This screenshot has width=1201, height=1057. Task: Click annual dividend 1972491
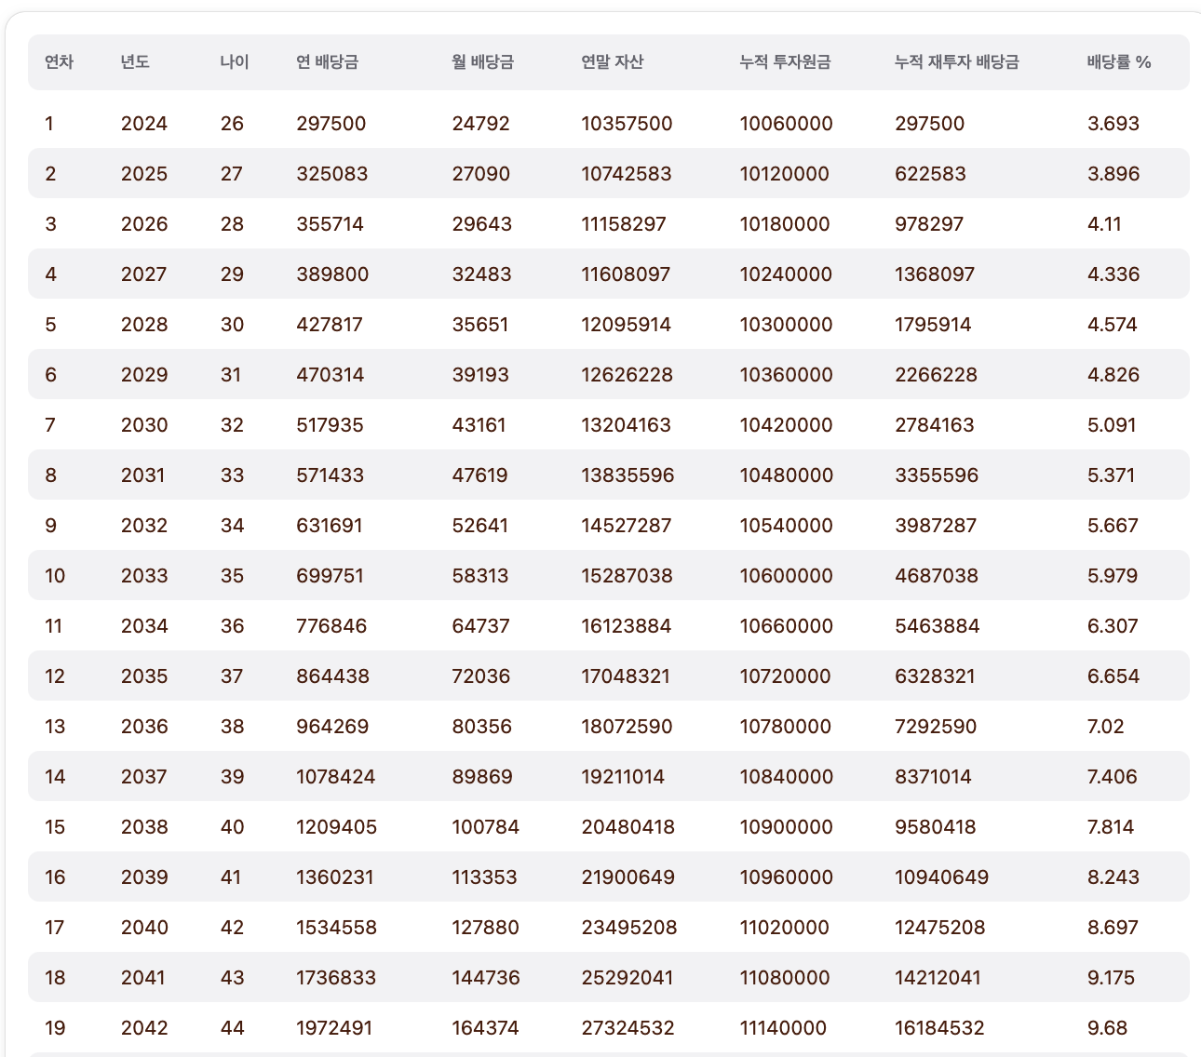tap(334, 1028)
